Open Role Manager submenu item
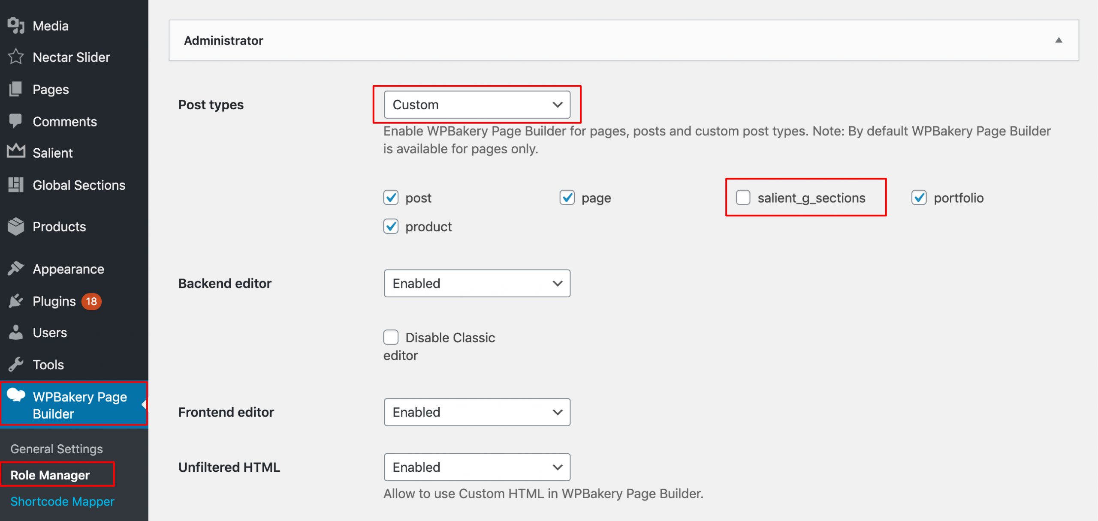Screen dimensions: 1098x521 [x=50, y=475]
